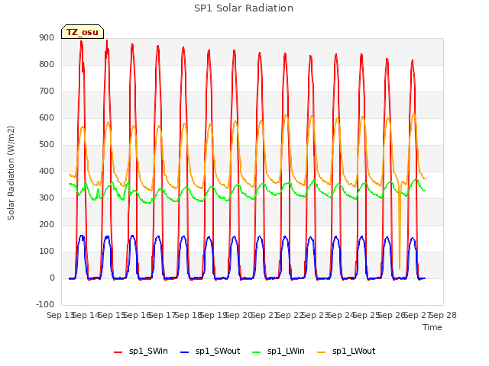This screenshot has width=489, height=366.
Task: Click the 500 y-axis tick label
Action: coord(47,144)
